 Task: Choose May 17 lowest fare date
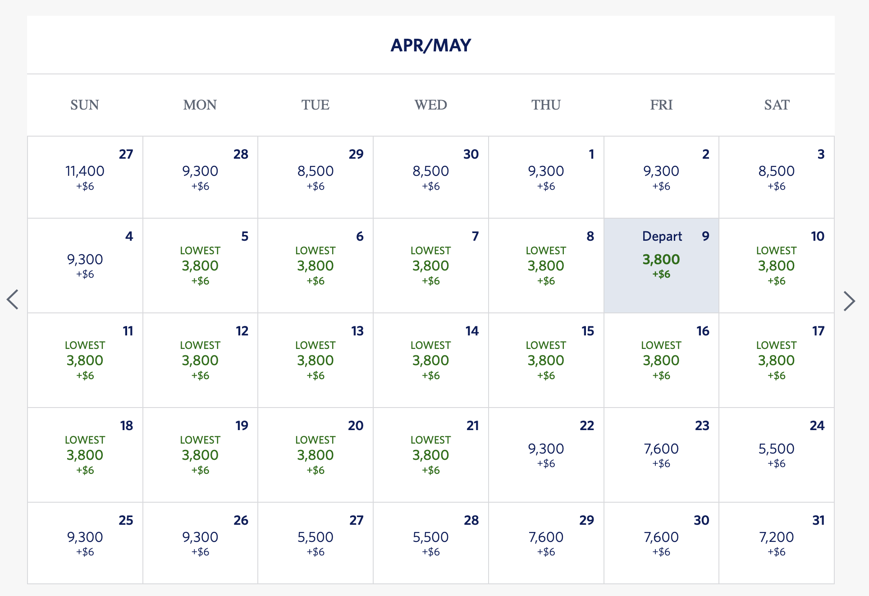pyautogui.click(x=776, y=360)
